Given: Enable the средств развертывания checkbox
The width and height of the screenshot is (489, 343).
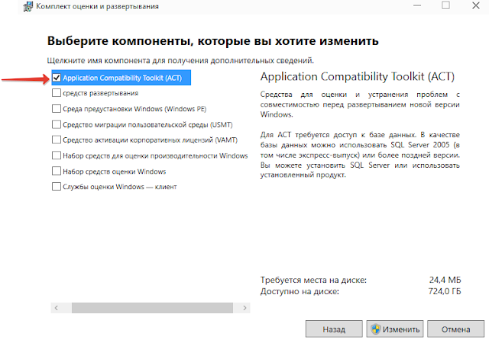Looking at the screenshot, I should click(57, 93).
